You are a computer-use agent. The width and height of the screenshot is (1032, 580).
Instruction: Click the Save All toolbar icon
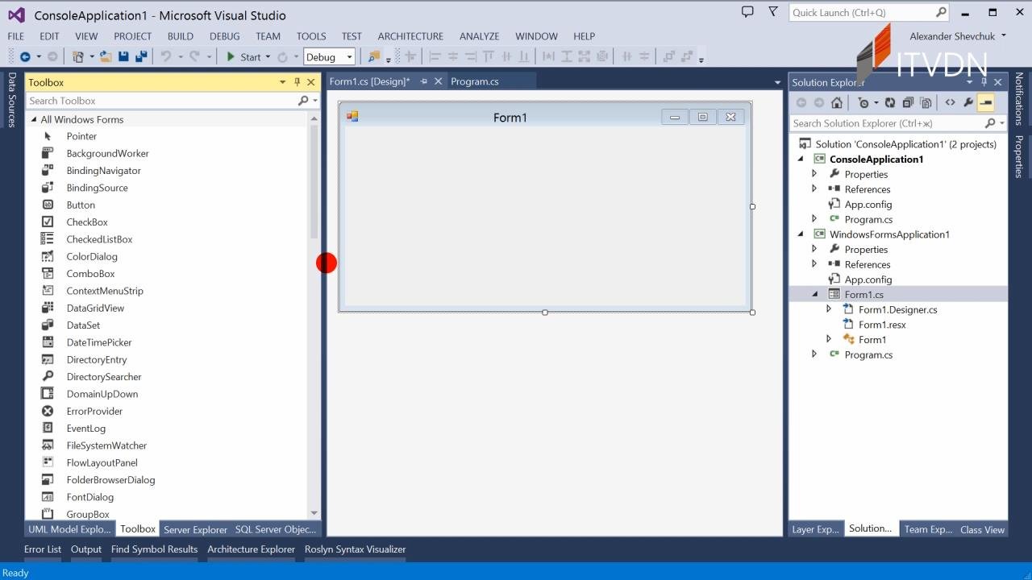pos(141,56)
